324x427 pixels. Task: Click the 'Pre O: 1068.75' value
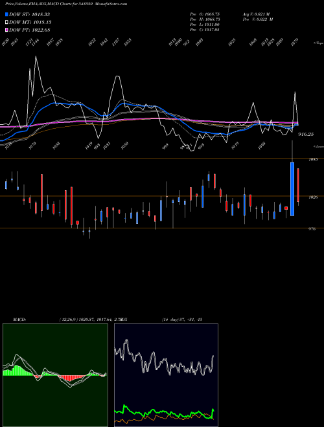click(x=205, y=14)
